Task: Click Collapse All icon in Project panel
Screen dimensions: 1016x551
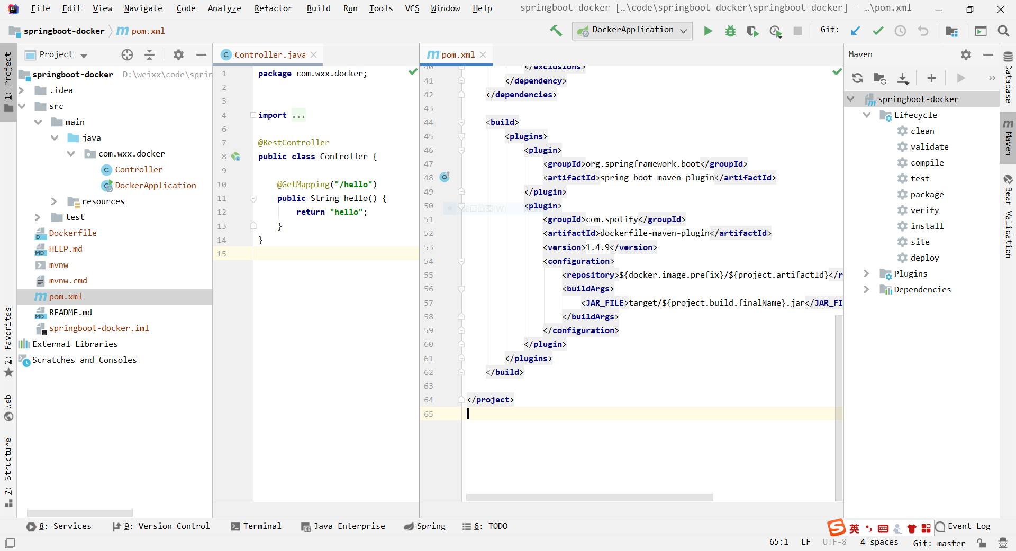Action: tap(150, 54)
